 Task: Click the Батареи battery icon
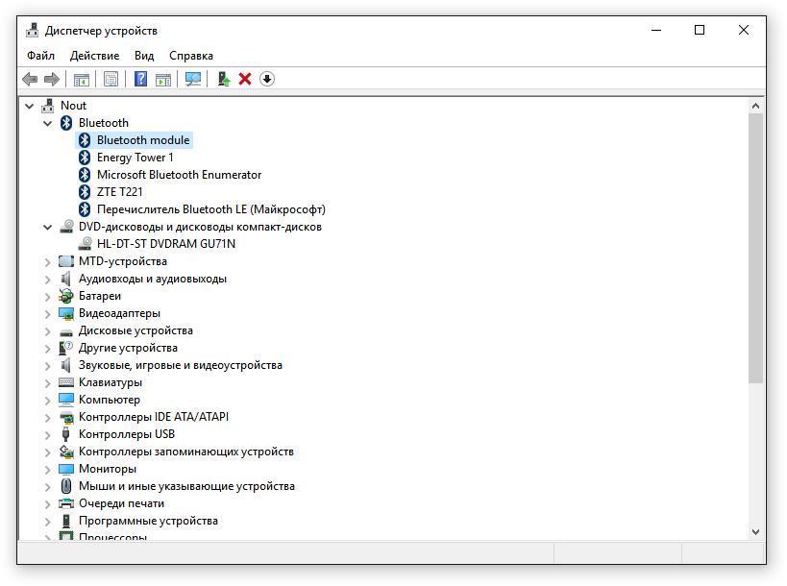coord(65,296)
